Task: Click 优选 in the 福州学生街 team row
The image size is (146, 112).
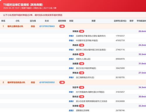Action: tap(33, 82)
